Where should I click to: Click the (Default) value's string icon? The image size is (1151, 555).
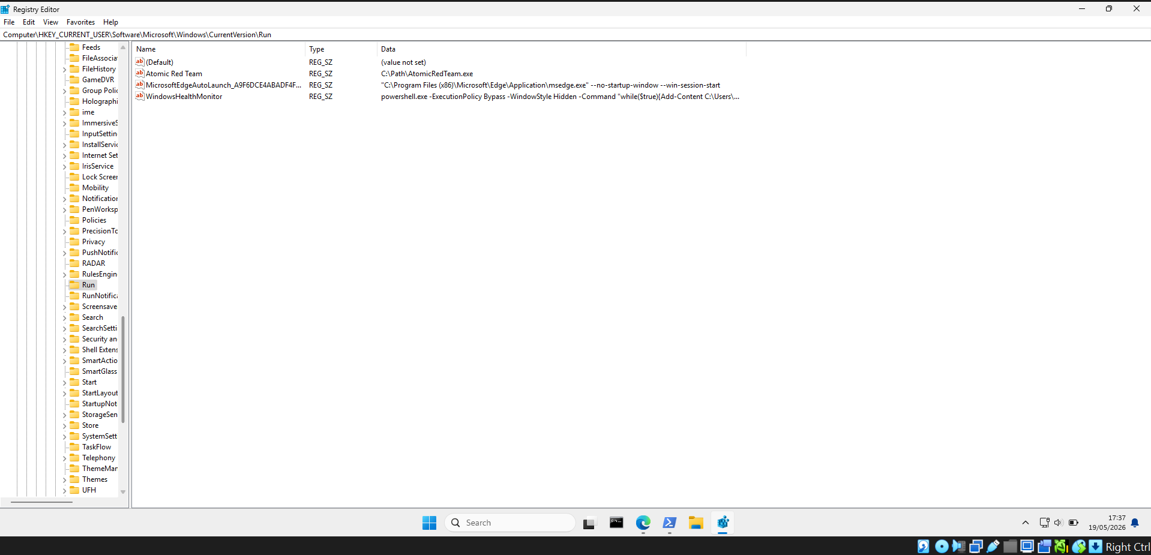click(140, 62)
